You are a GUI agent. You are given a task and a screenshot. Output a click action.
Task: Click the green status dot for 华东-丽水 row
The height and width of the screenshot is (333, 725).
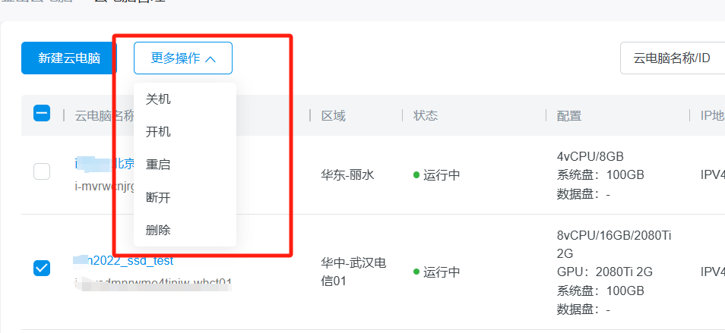[416, 175]
